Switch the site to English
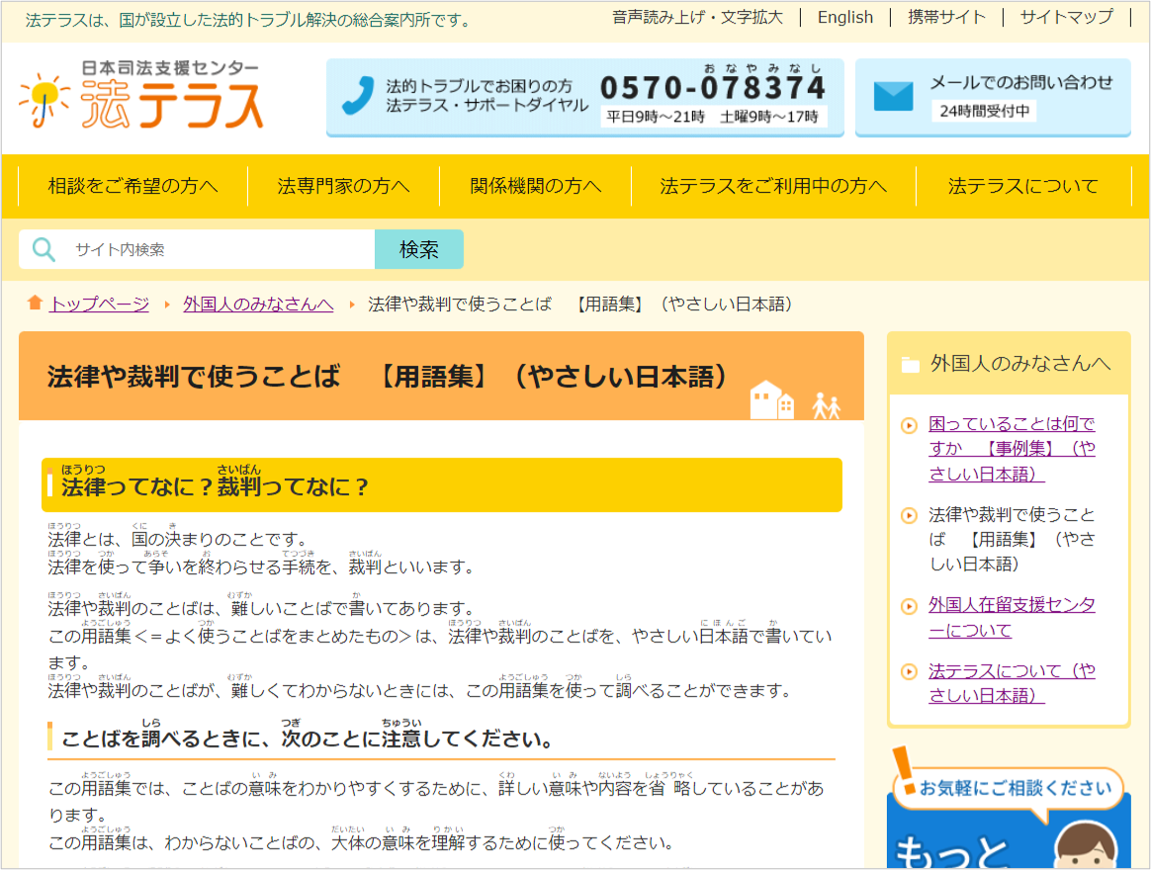This screenshot has width=1151, height=870. click(845, 17)
